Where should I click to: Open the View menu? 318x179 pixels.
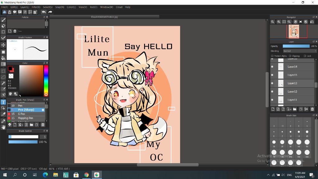pos(83,7)
